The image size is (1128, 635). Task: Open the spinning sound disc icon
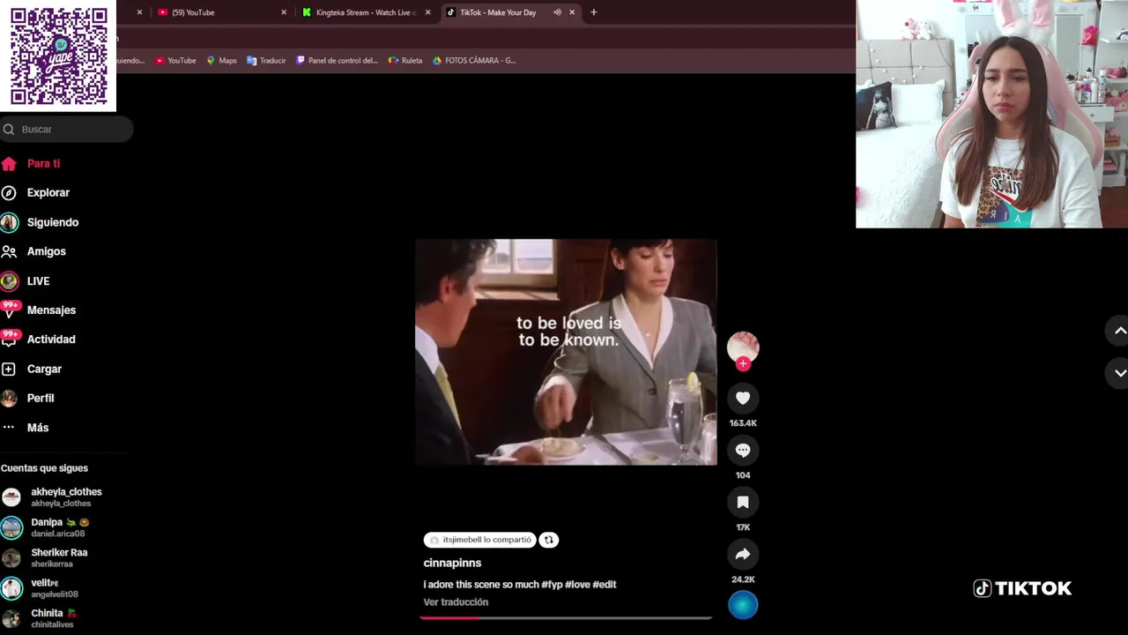[743, 605]
